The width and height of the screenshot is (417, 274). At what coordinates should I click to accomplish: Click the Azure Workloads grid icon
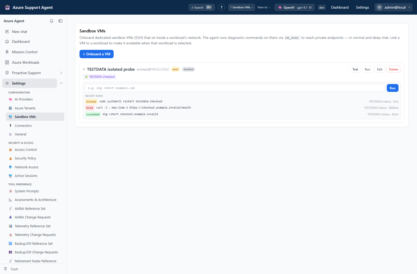[x=7, y=62]
